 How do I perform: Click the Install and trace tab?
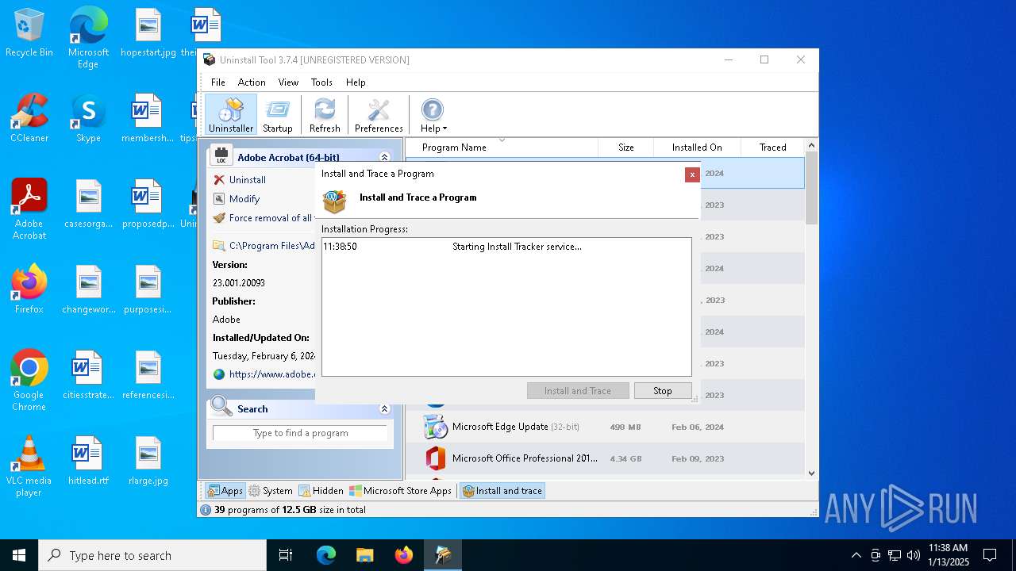coord(502,491)
